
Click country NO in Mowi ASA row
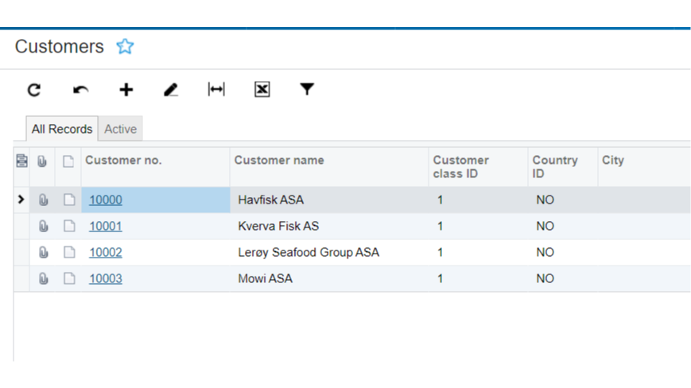[545, 279]
